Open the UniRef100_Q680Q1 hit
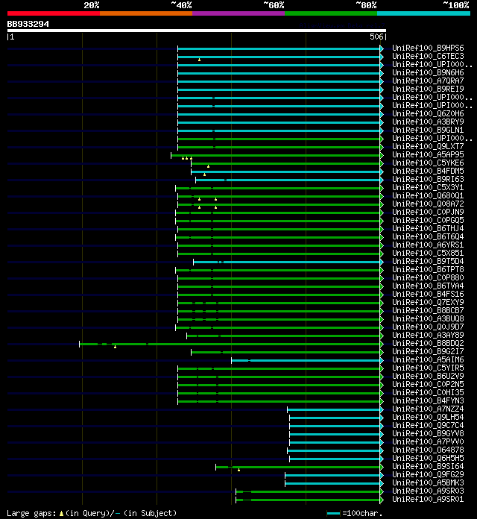The height and width of the screenshot is (519, 477). [428, 195]
